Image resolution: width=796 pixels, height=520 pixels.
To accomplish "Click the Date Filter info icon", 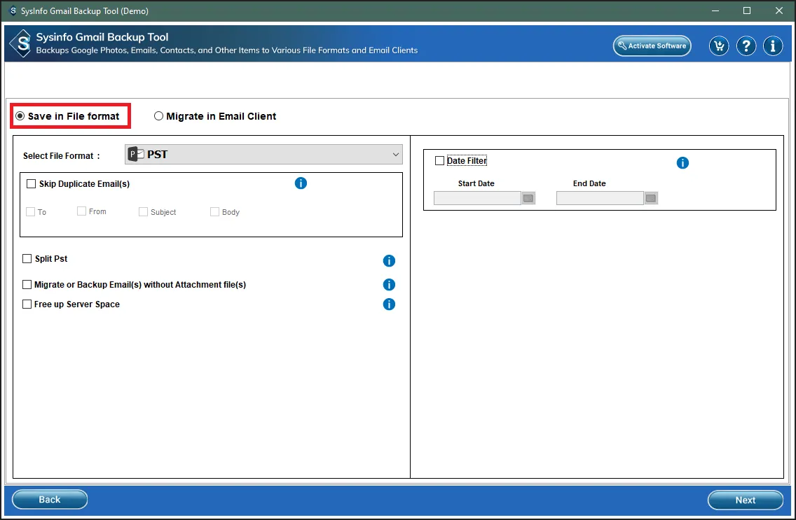I will coord(682,163).
